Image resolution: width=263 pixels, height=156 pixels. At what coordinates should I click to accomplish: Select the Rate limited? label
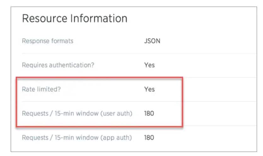[41, 89]
